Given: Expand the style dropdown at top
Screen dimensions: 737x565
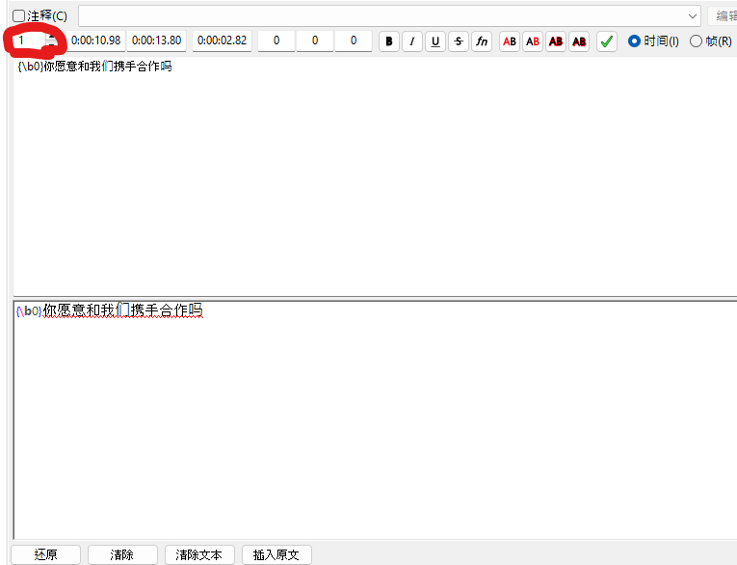Looking at the screenshot, I should 693,16.
